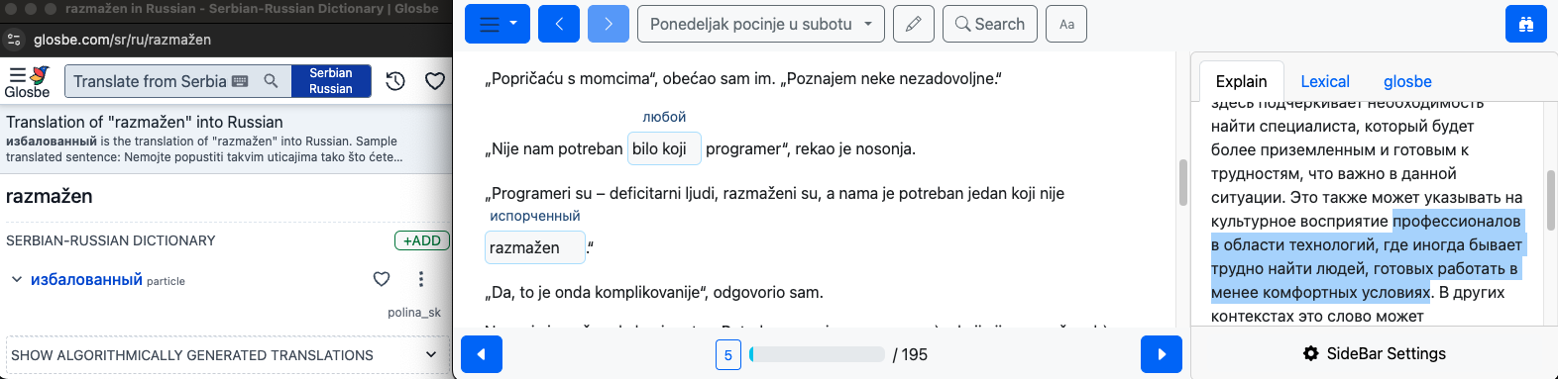Switch the Serbian Russian language pair button
The height and width of the screenshot is (379, 1558).
pos(331,81)
